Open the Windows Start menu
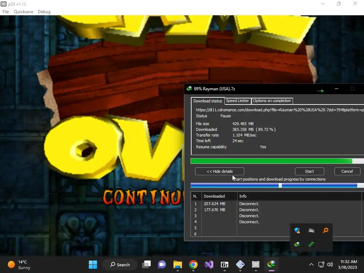The width and height of the screenshot is (364, 273). point(93,264)
